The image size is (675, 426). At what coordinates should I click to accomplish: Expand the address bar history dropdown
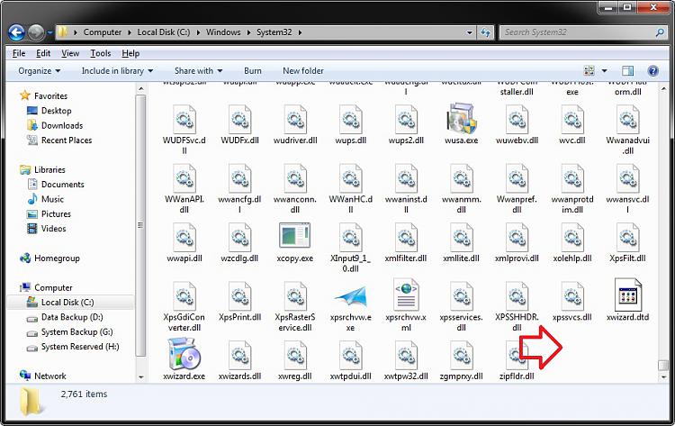(470, 32)
